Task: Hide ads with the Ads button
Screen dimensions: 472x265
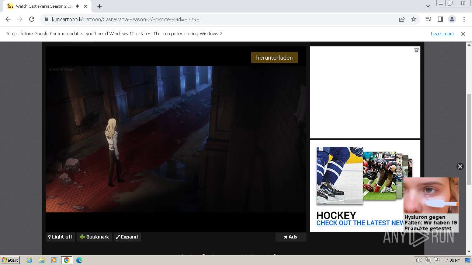Action: [x=291, y=237]
